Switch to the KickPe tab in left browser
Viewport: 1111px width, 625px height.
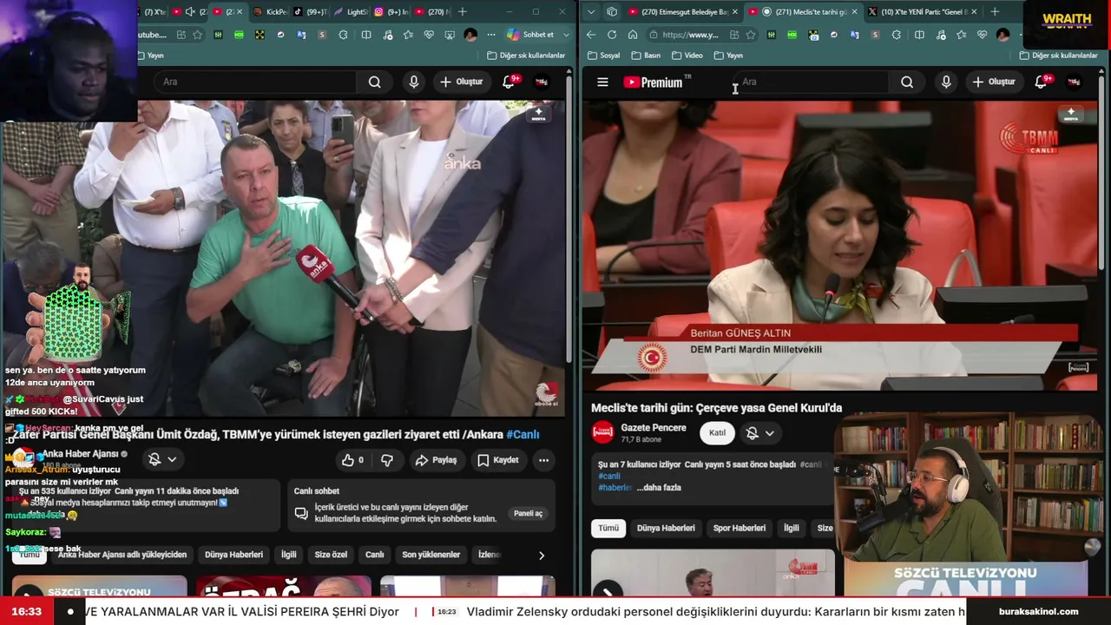click(270, 12)
